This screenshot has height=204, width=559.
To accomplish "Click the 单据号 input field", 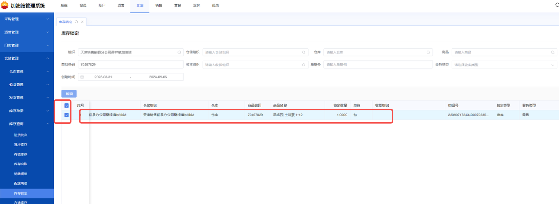I will [x=378, y=64].
